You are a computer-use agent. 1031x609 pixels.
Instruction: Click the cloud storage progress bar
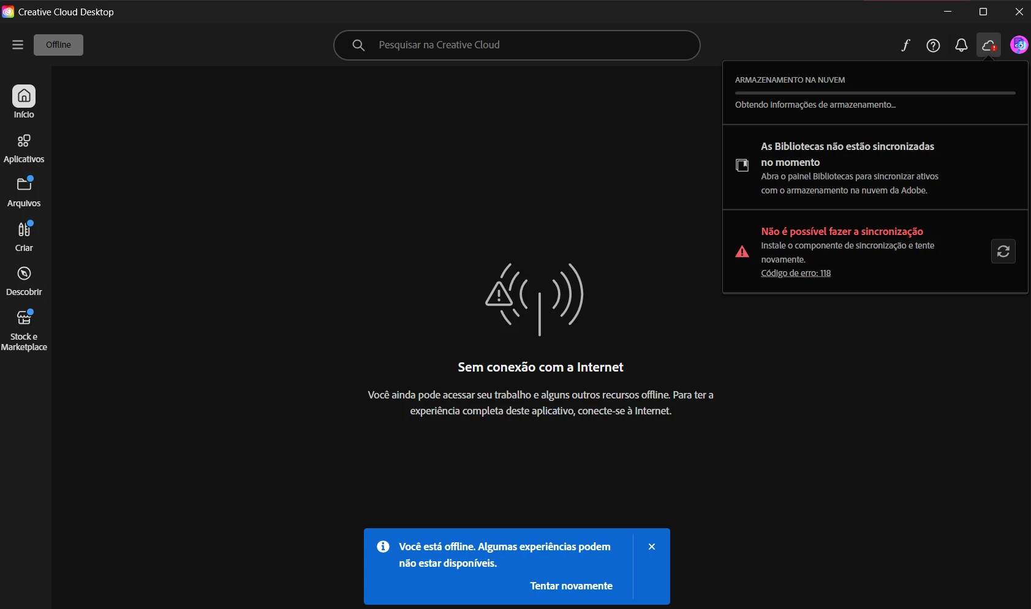pos(875,93)
